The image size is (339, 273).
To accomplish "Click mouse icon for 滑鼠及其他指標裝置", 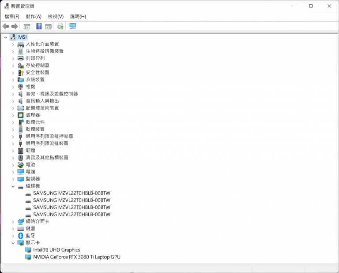I will pos(21,158).
